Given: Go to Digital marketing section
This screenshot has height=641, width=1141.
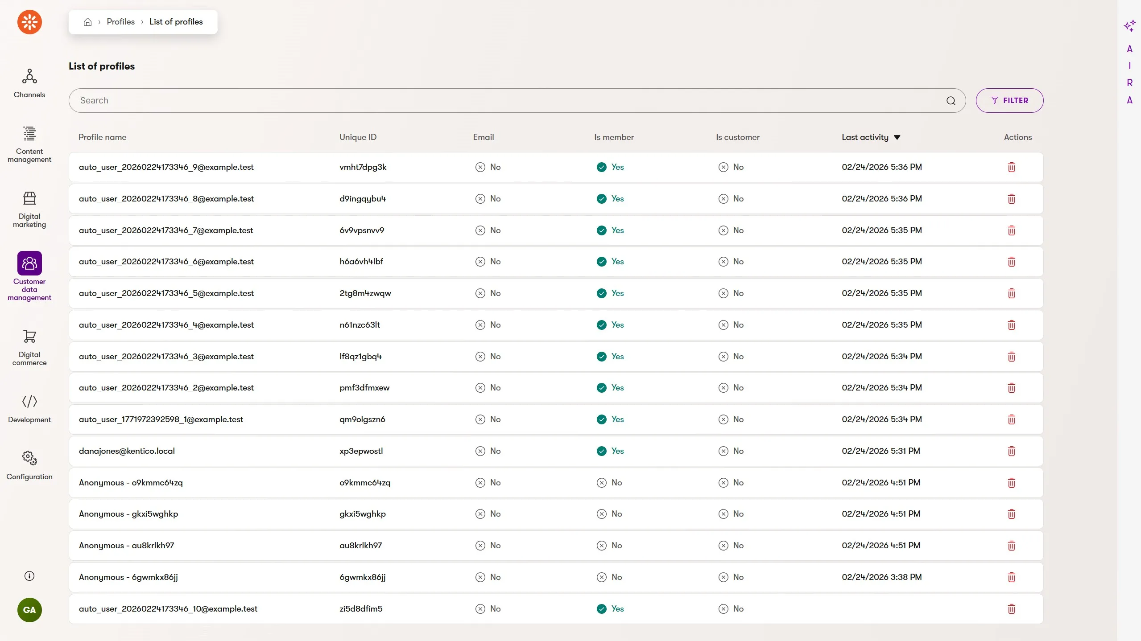Looking at the screenshot, I should click(29, 209).
